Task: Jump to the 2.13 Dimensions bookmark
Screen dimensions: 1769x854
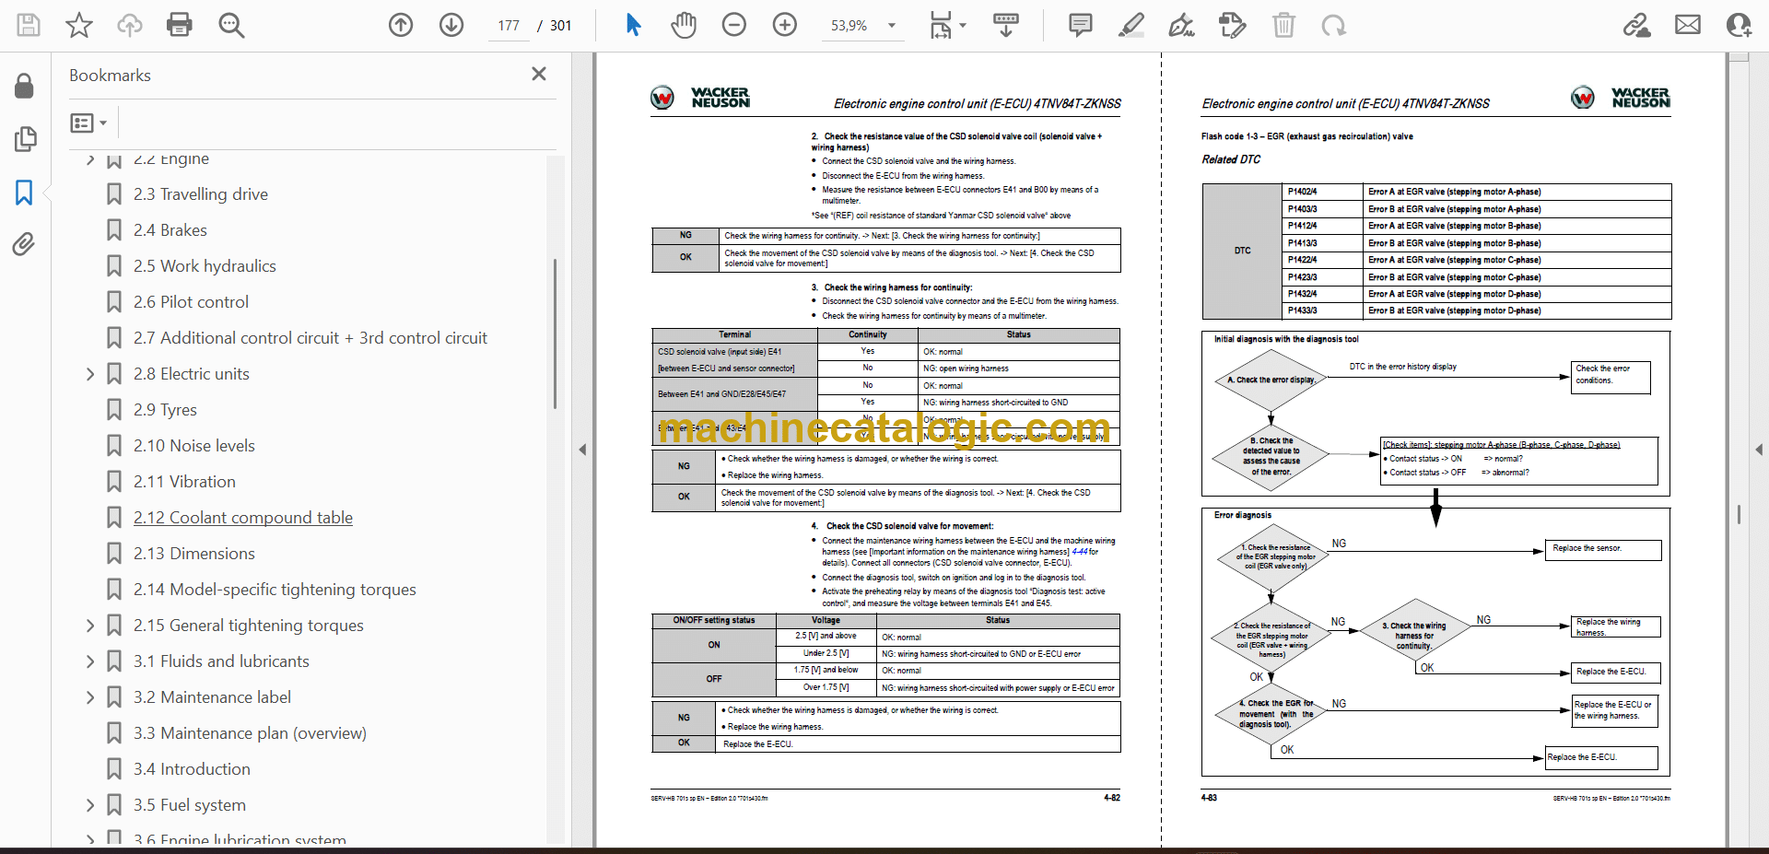Action: point(193,554)
